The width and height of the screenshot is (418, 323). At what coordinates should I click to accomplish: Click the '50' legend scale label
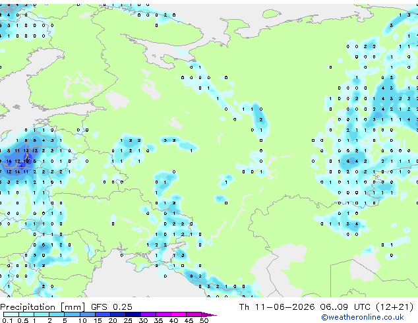pos(204,320)
